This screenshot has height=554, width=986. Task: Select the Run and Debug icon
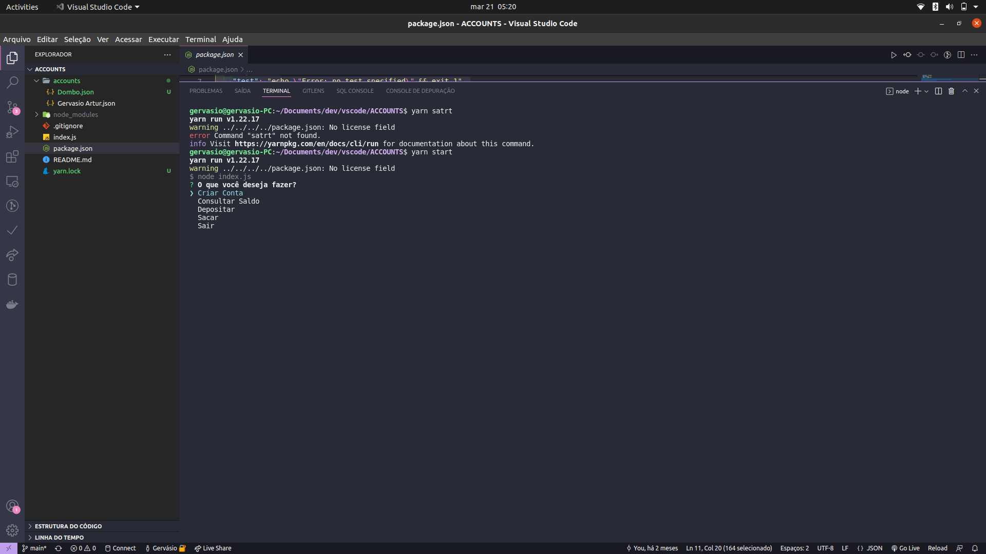12,132
